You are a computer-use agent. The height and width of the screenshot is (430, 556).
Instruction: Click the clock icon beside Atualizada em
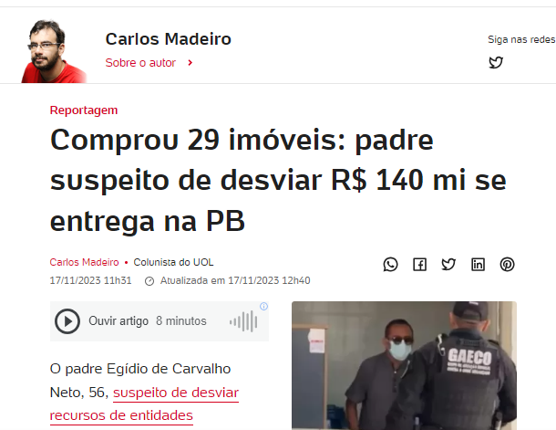point(149,281)
